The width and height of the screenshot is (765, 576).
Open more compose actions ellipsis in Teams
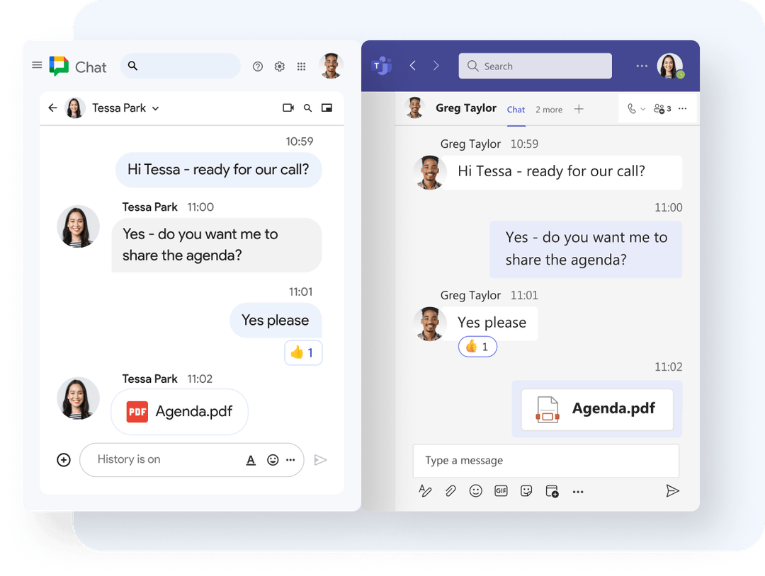coord(578,492)
